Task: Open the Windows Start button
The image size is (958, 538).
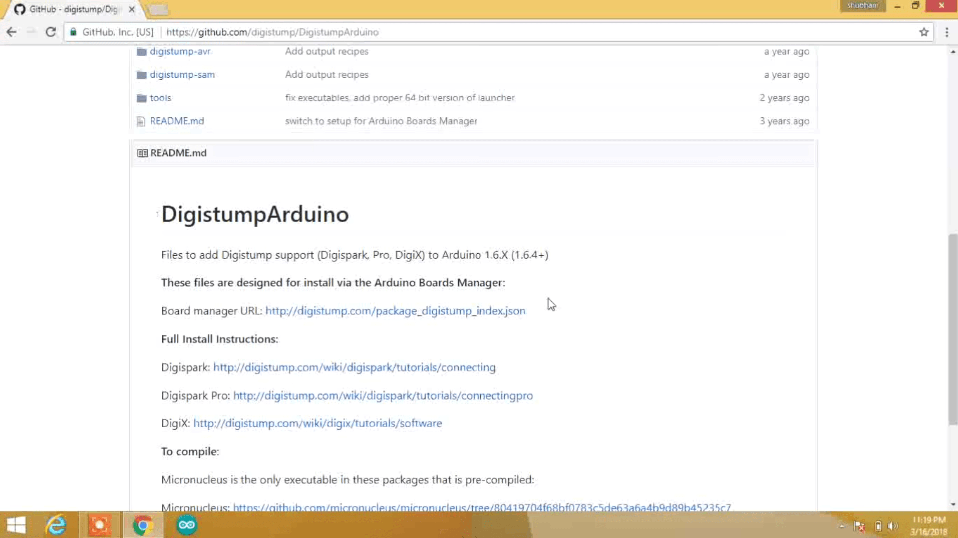Action: [16, 525]
